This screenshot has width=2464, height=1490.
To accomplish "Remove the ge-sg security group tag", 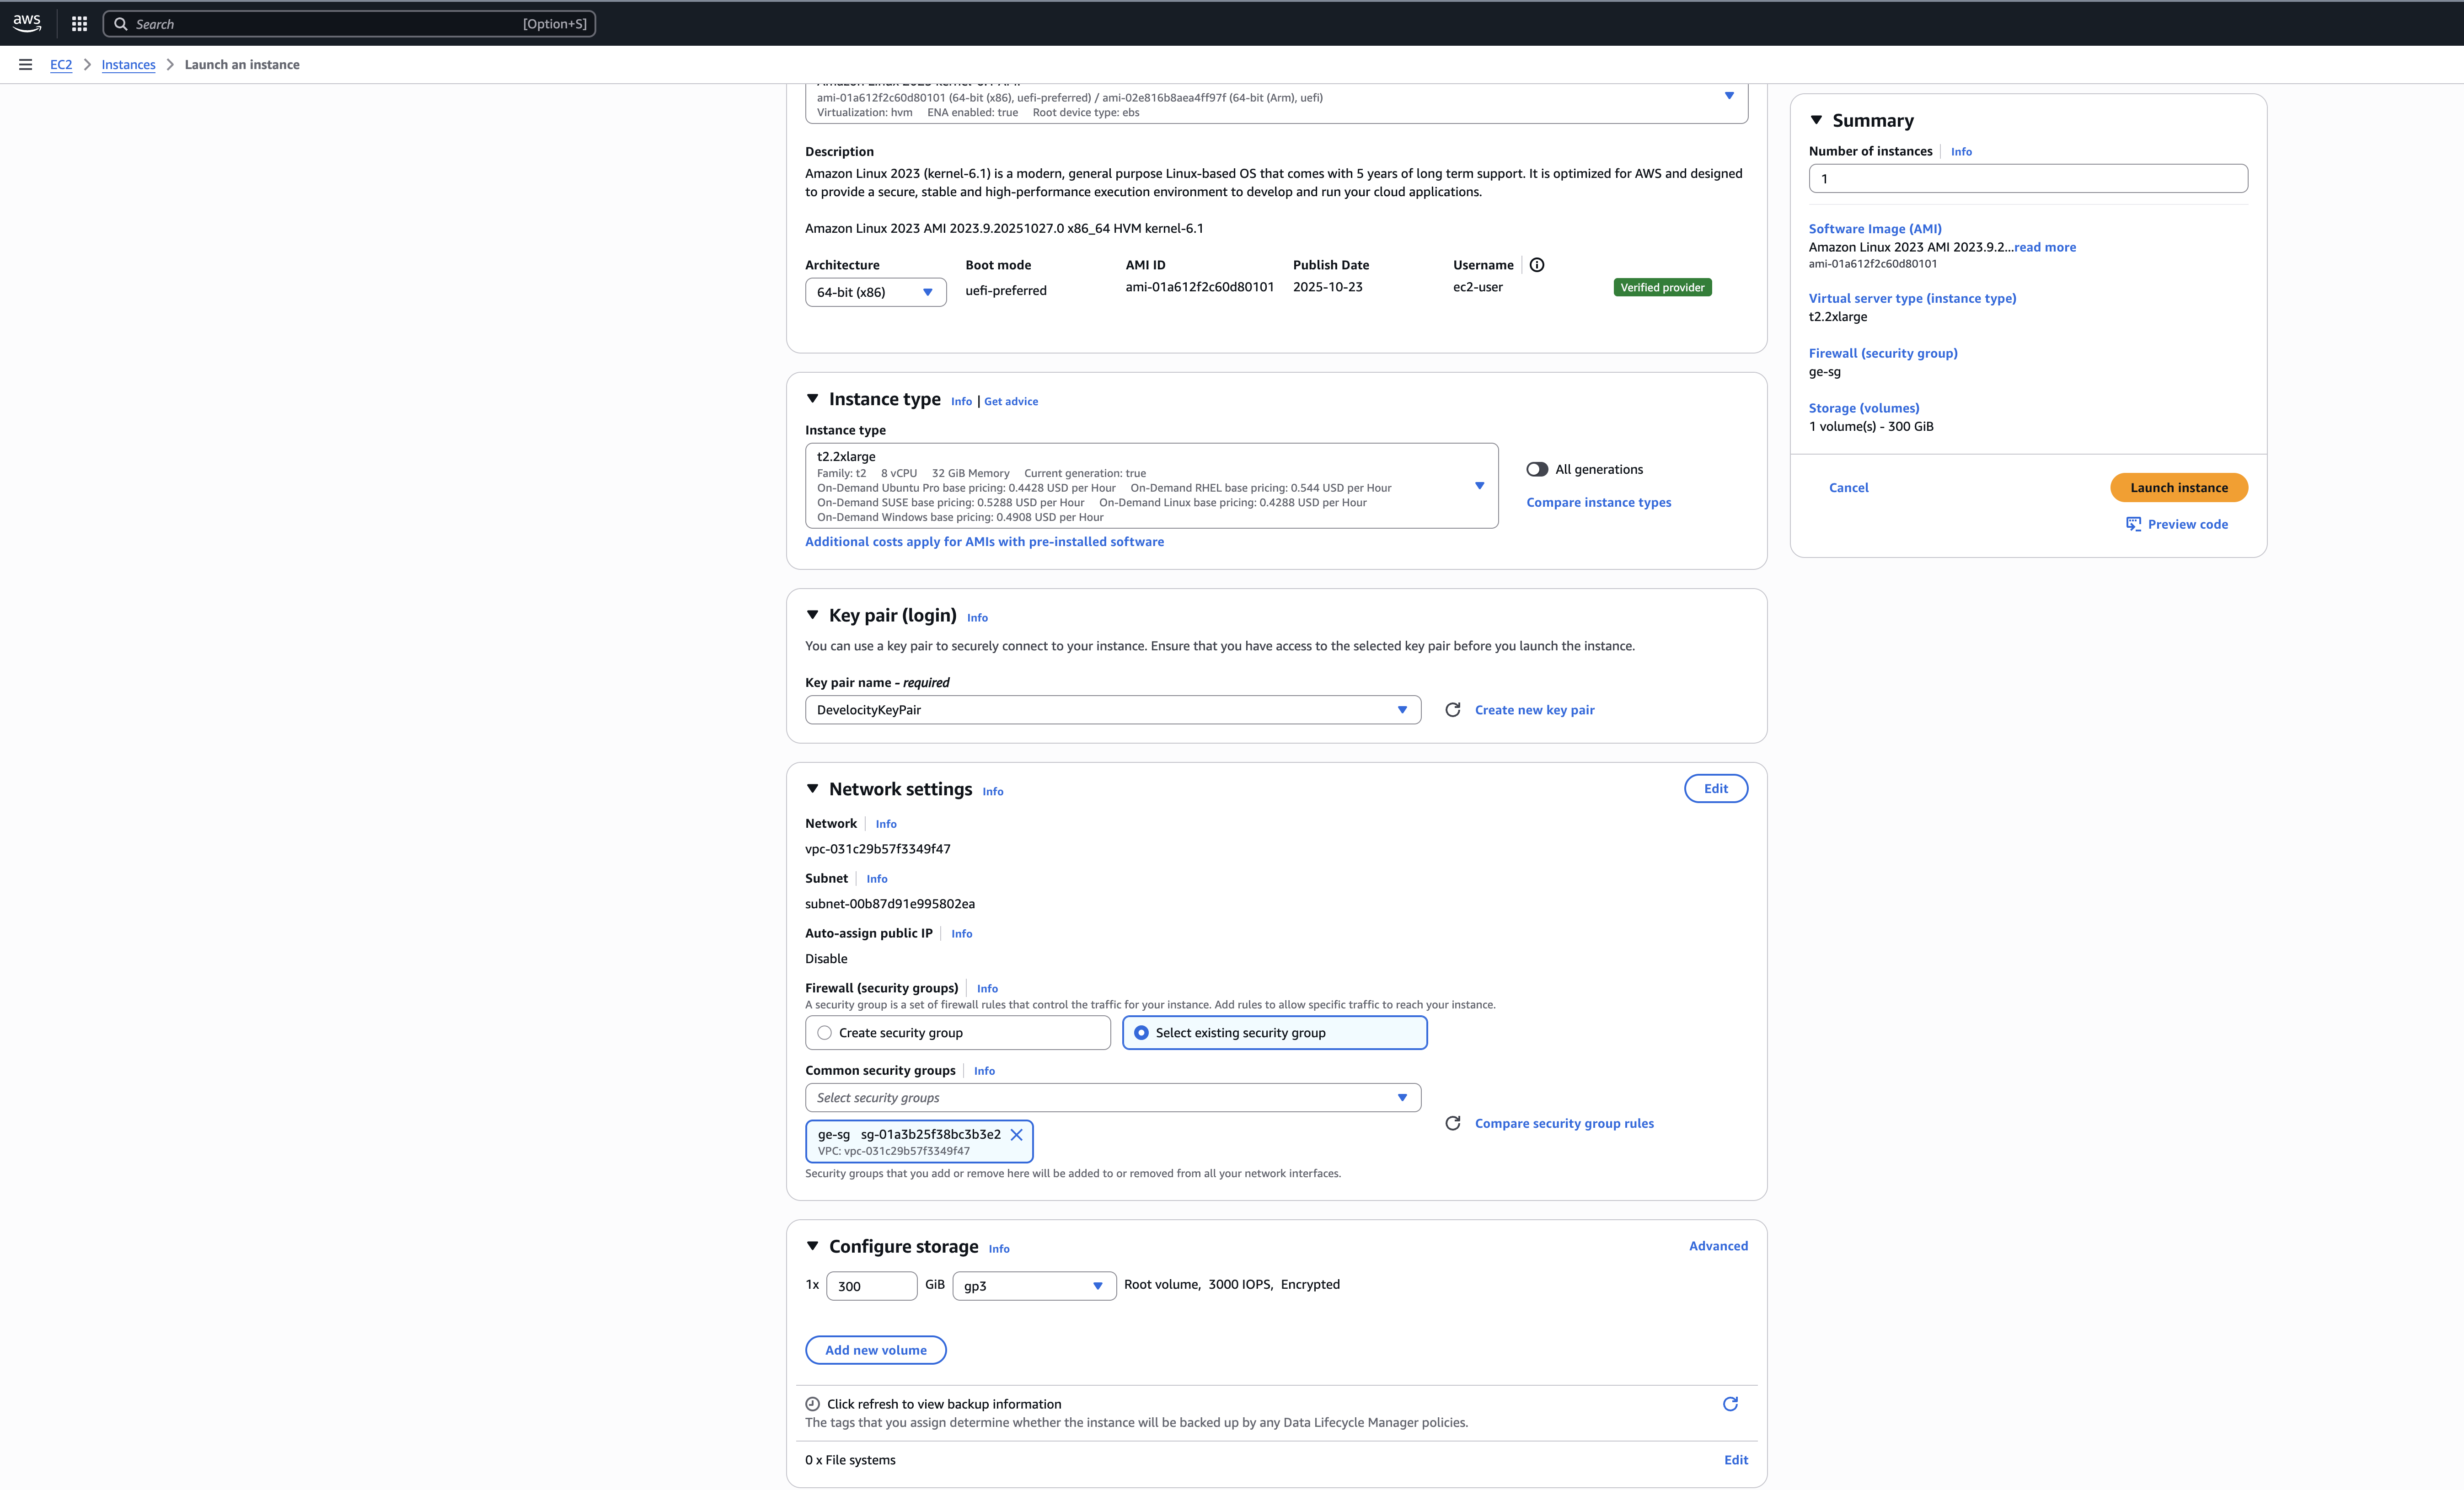I will point(1017,1135).
